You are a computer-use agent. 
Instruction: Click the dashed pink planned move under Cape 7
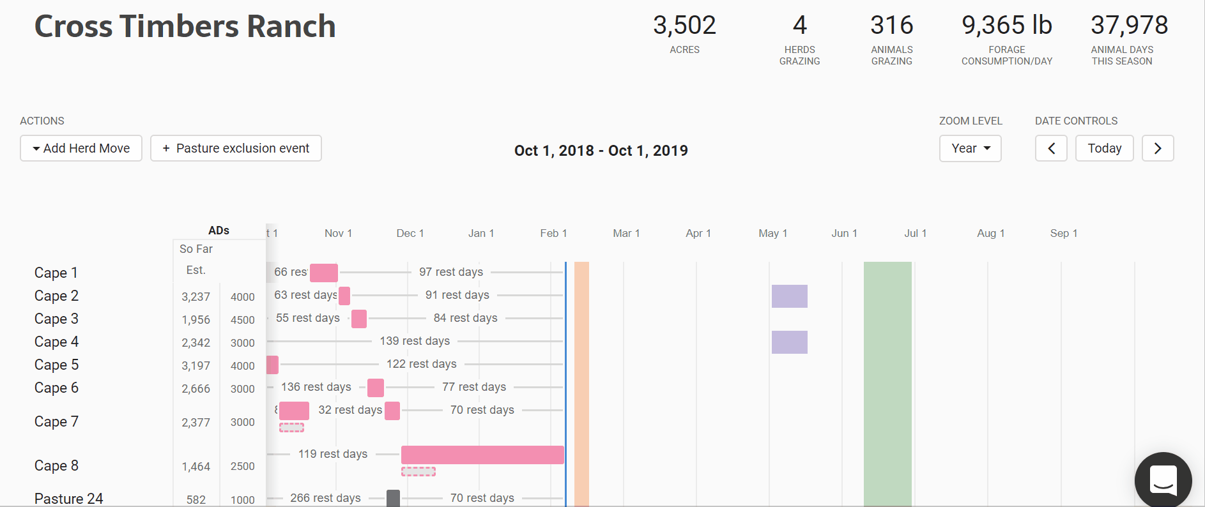(x=291, y=428)
